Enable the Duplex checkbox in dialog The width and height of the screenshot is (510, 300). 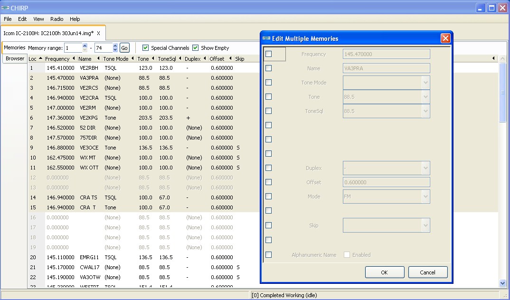(x=268, y=168)
